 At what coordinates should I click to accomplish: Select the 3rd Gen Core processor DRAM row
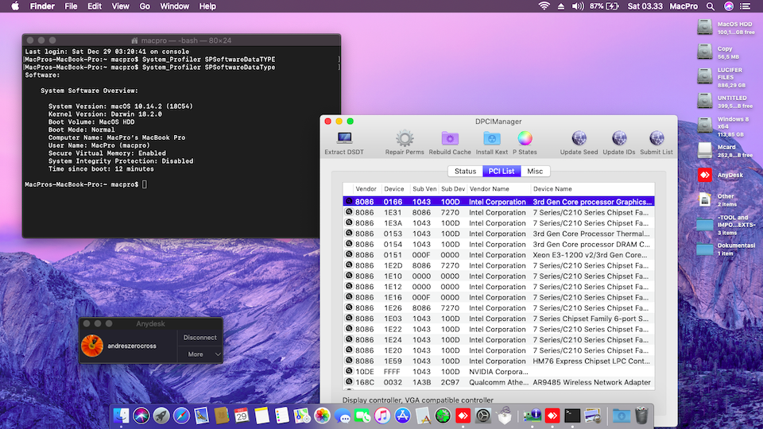point(499,244)
